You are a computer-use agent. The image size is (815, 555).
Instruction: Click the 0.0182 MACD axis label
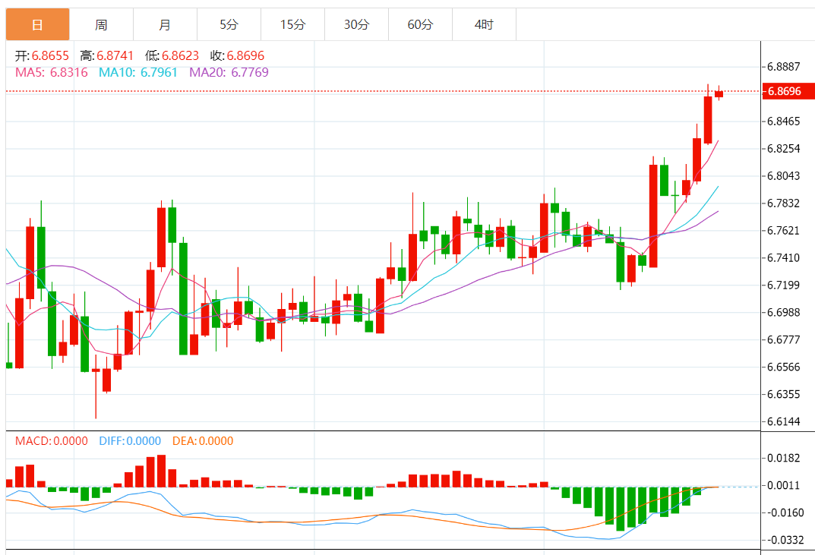tap(784, 458)
